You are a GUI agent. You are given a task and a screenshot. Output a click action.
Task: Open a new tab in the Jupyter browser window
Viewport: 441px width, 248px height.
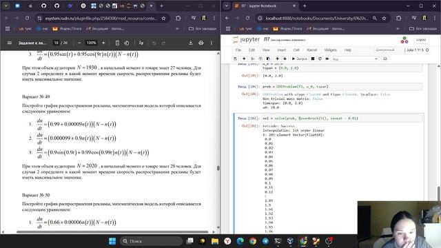(305, 6)
